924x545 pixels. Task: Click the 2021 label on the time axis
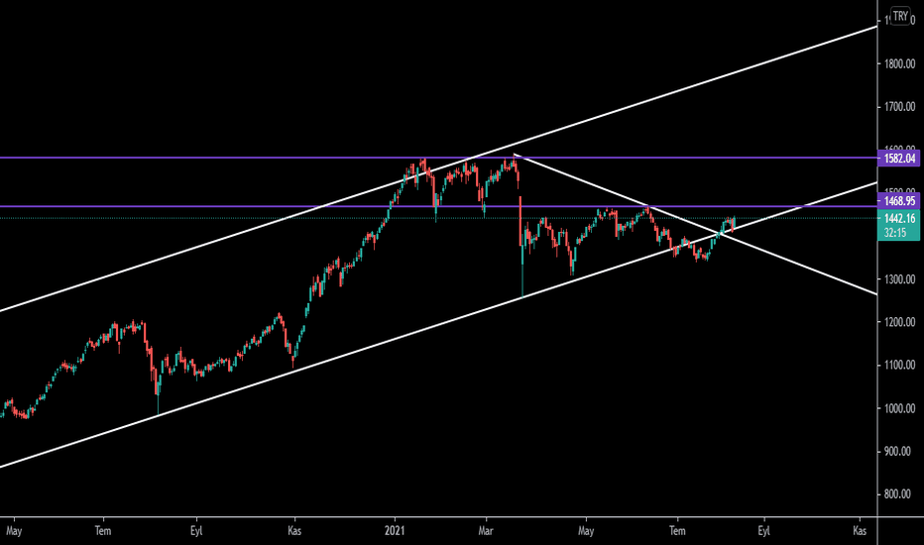(x=395, y=531)
